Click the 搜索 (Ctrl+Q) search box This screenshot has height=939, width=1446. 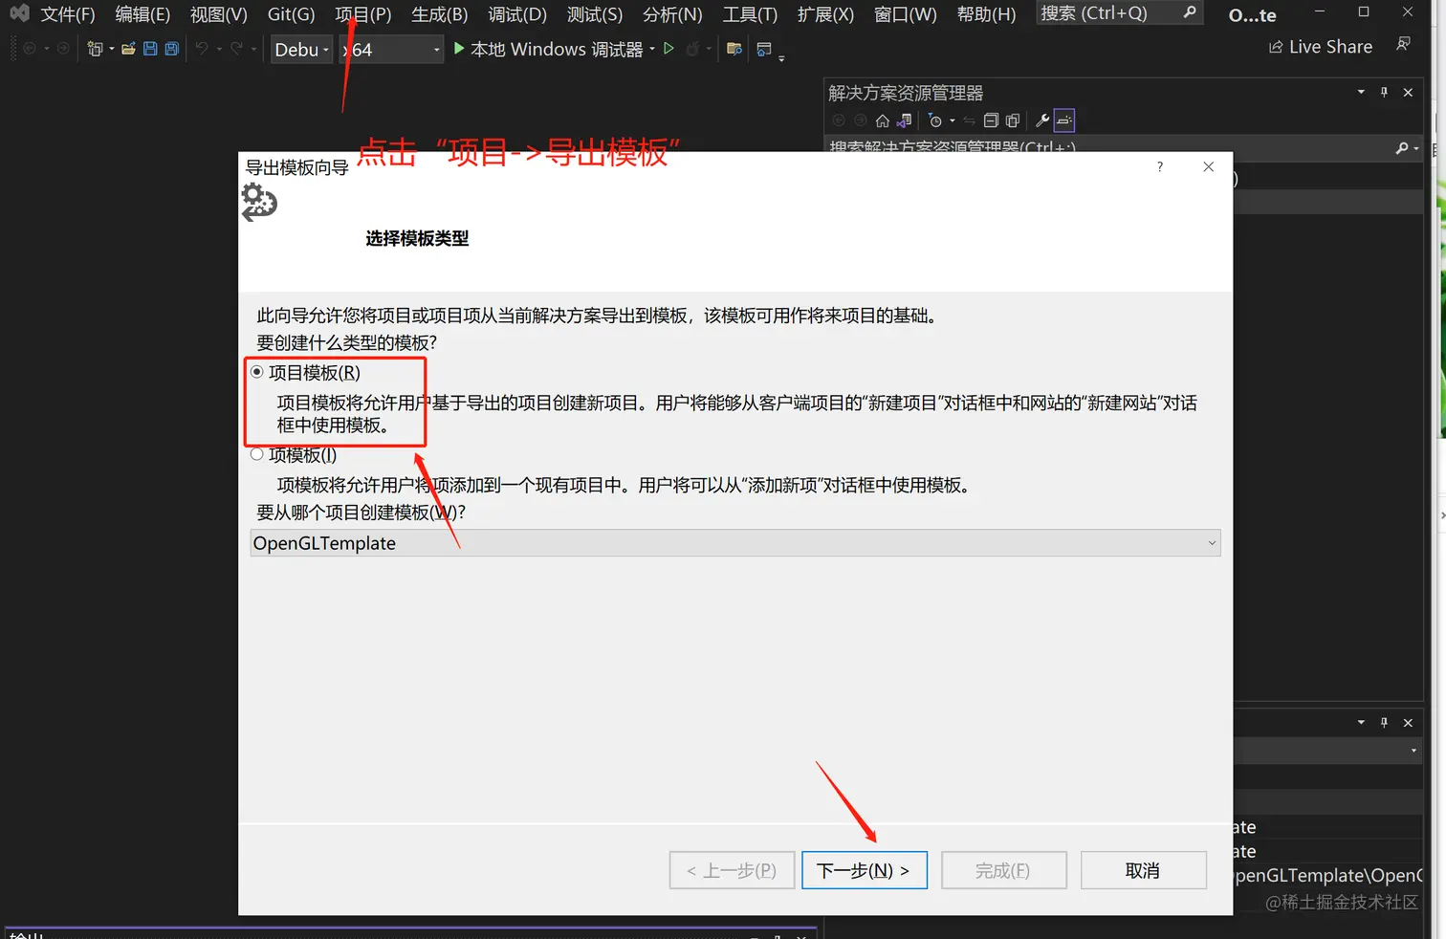pyautogui.click(x=1114, y=13)
